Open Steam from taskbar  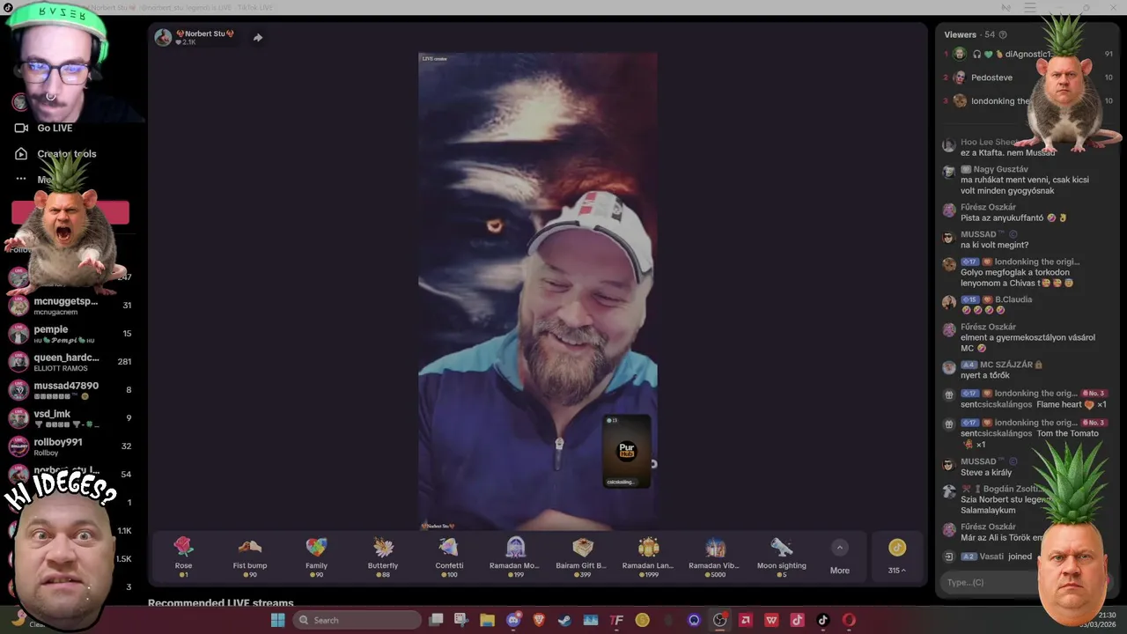[x=564, y=620]
